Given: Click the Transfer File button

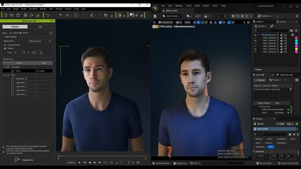Looking at the screenshot, I should 27,160.
